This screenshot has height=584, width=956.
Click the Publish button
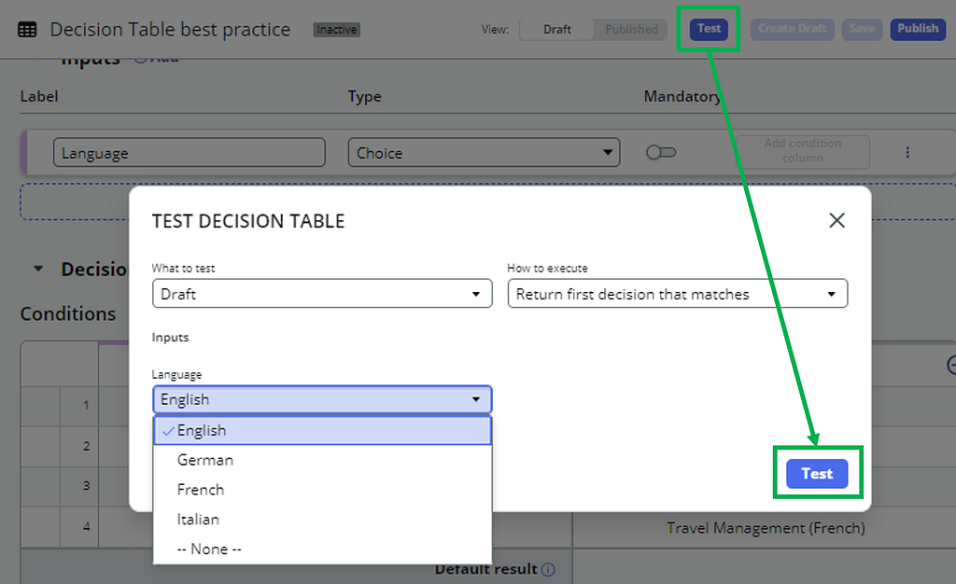(x=917, y=29)
